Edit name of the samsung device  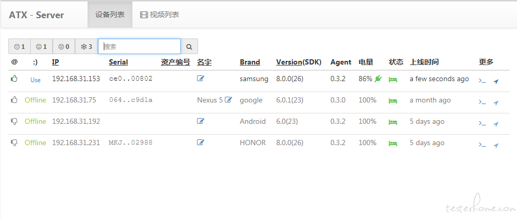coord(201,79)
